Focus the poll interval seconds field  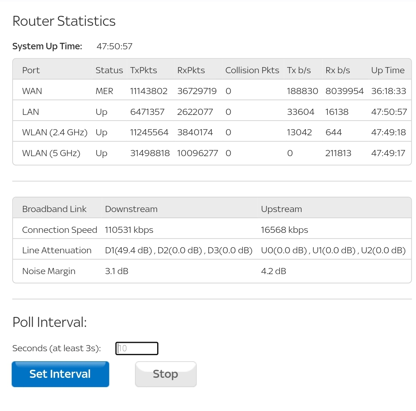(137, 349)
